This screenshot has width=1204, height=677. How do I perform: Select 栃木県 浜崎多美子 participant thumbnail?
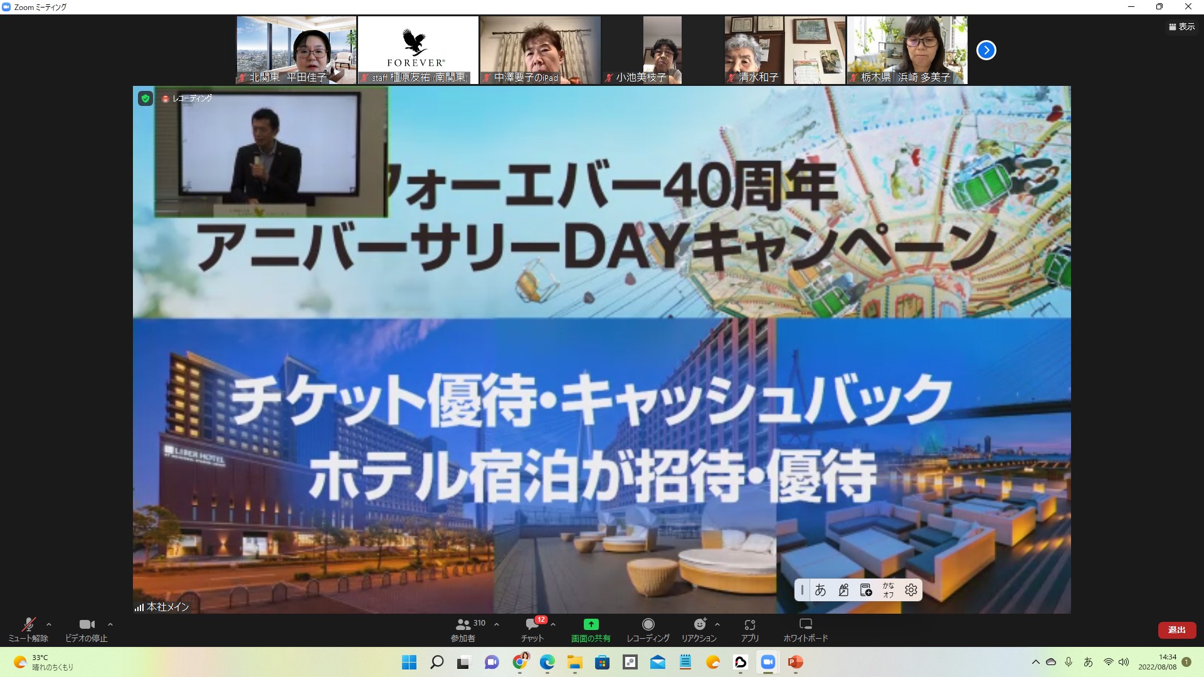pyautogui.click(x=907, y=50)
